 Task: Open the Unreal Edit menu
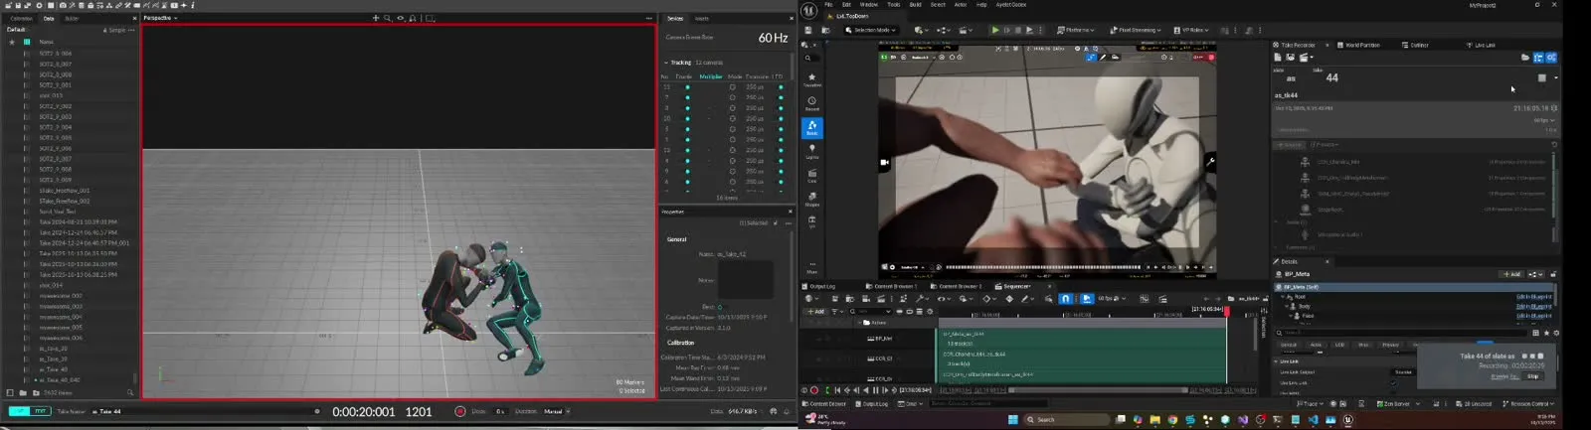846,5
